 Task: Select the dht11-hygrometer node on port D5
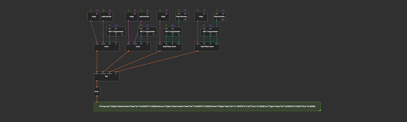(x=116, y=31)
